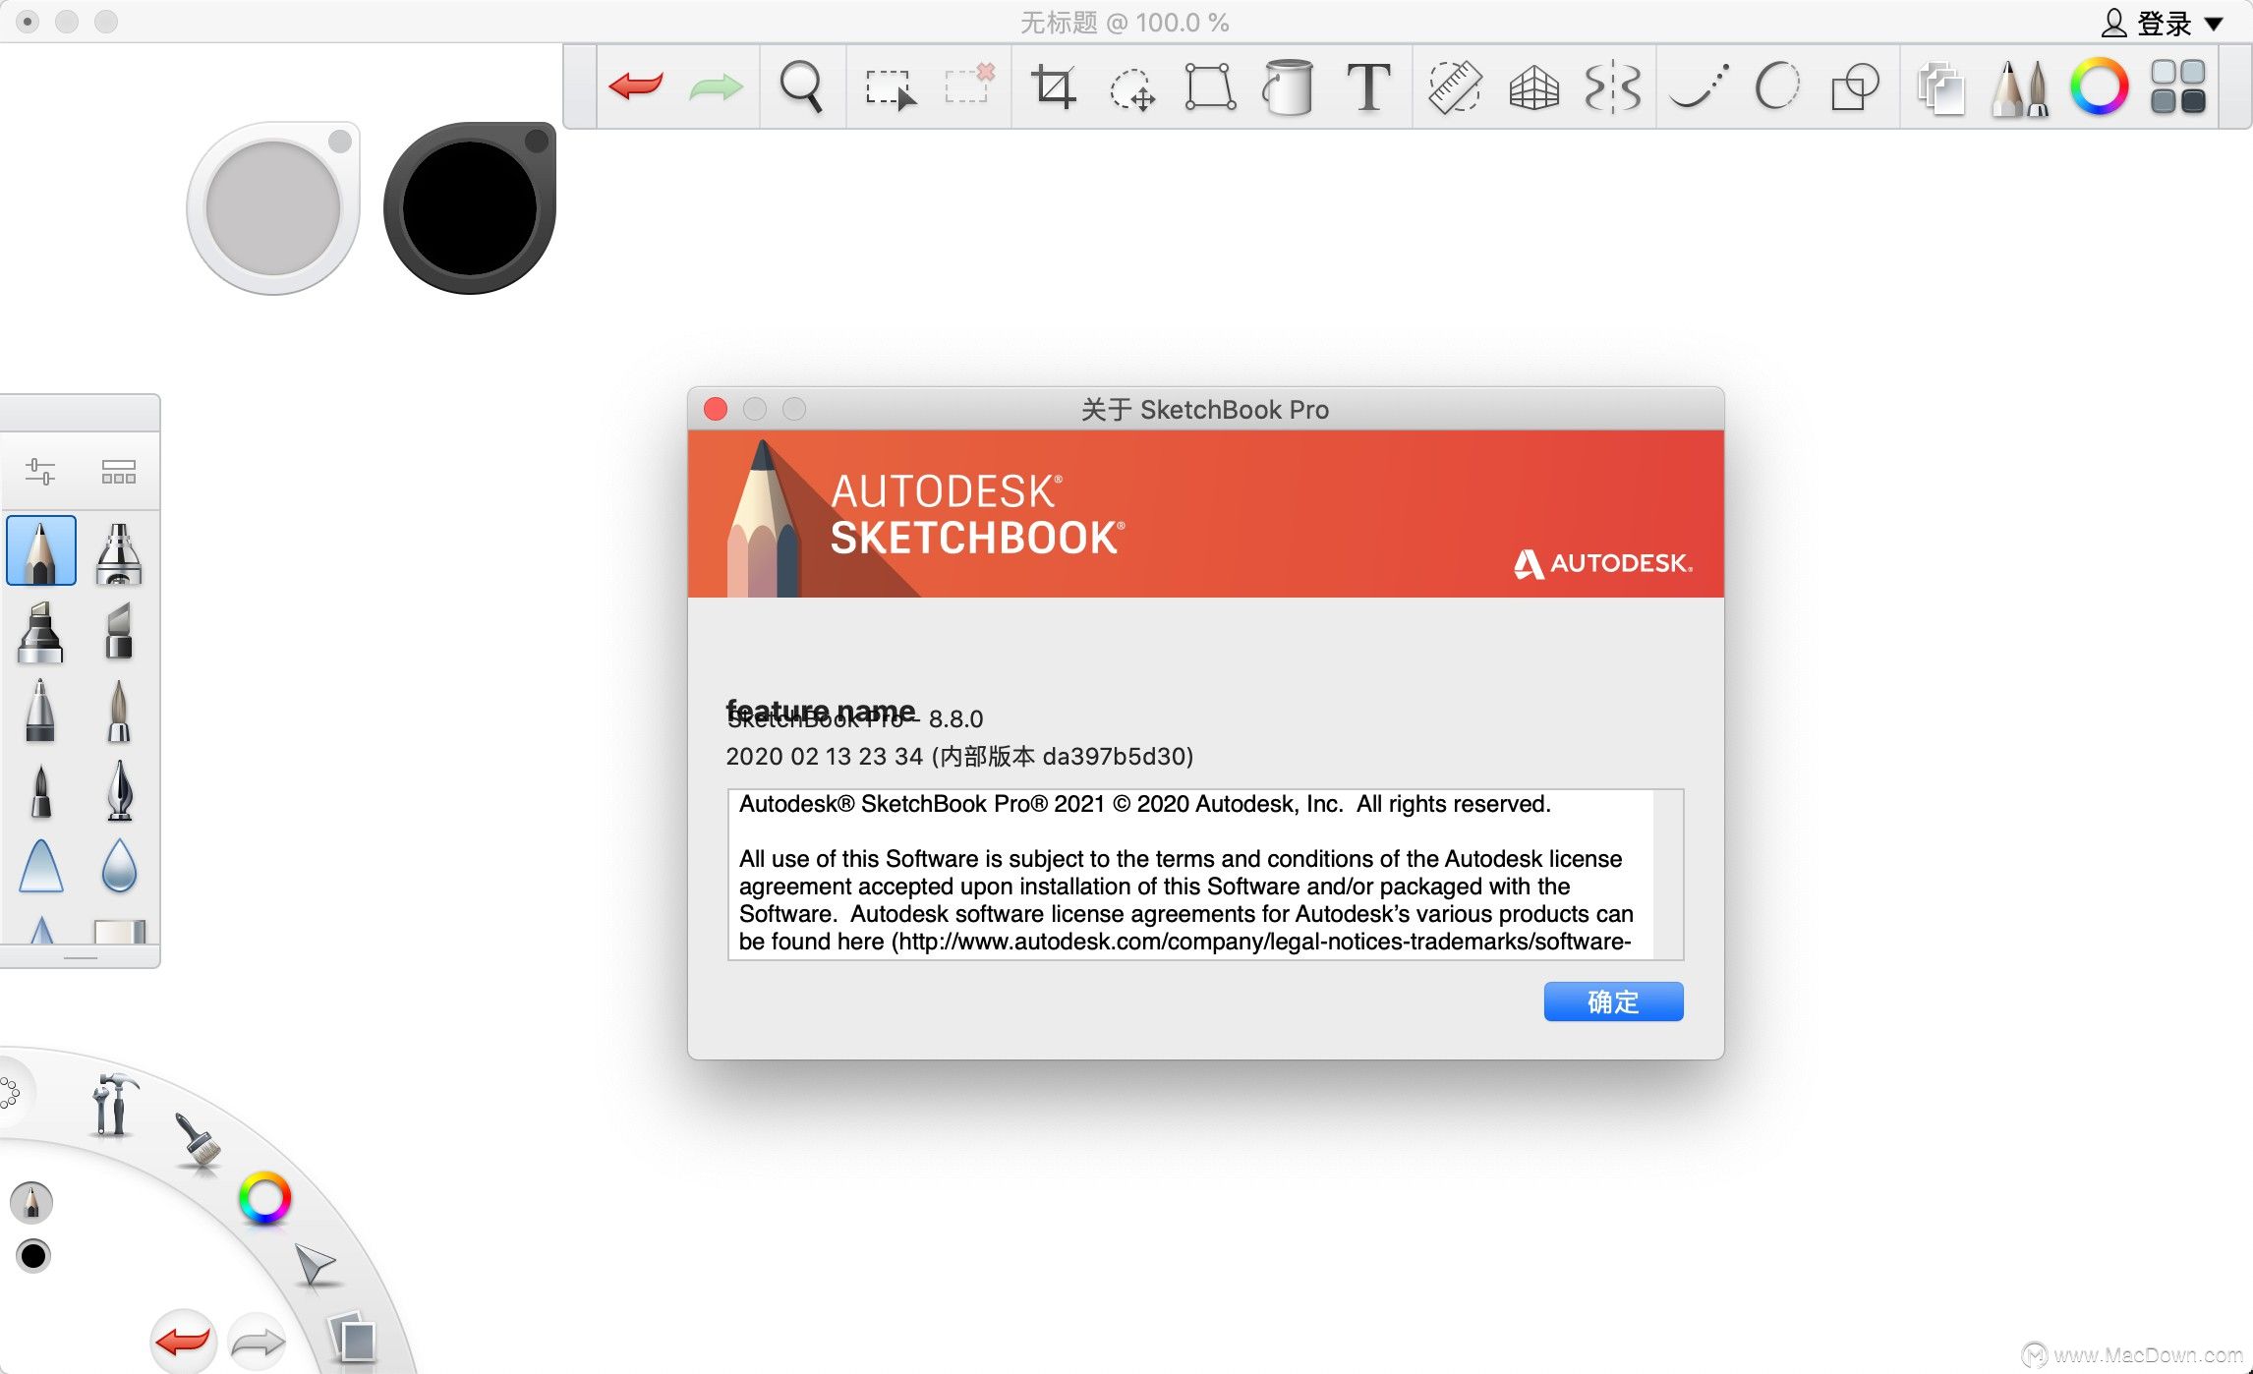Image resolution: width=2253 pixels, height=1374 pixels.
Task: Click the green Redo arrow in the toolbar
Action: 716,86
